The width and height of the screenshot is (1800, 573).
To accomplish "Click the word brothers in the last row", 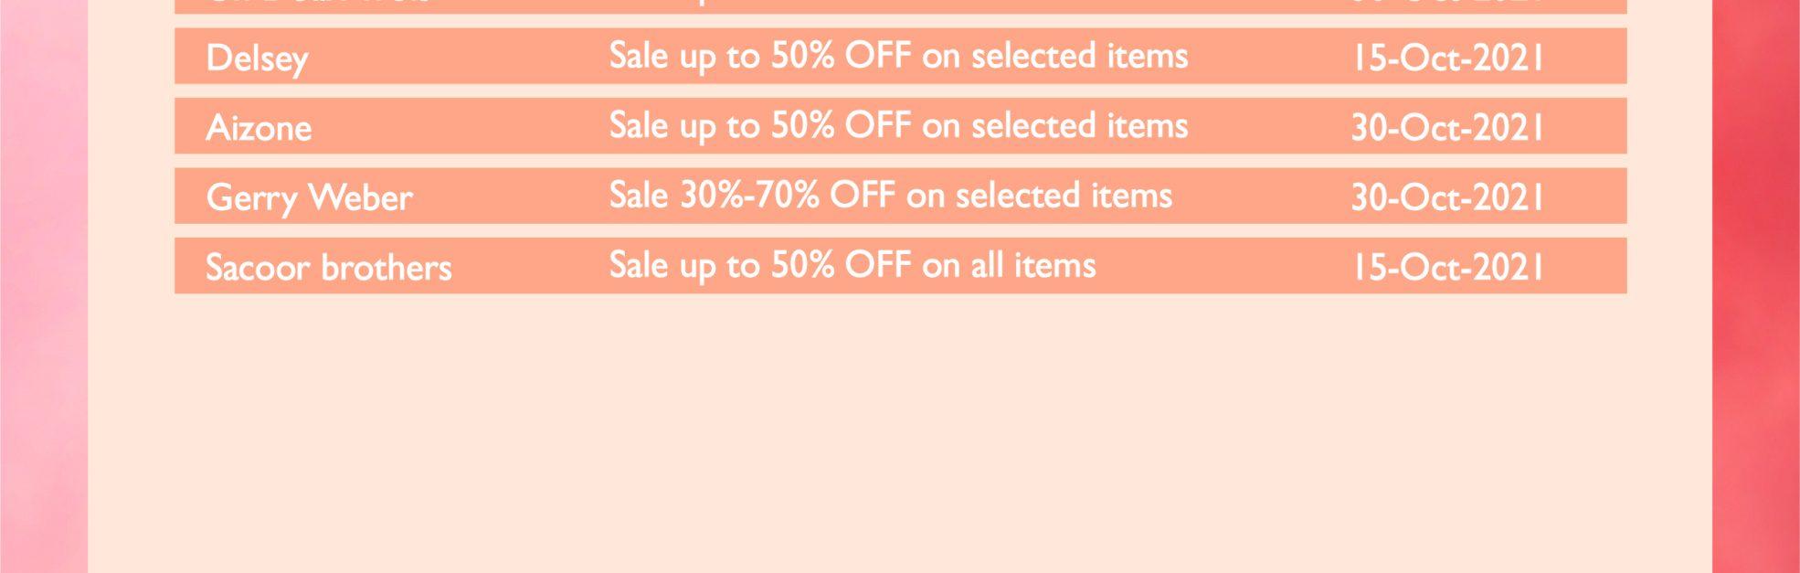I will (386, 267).
